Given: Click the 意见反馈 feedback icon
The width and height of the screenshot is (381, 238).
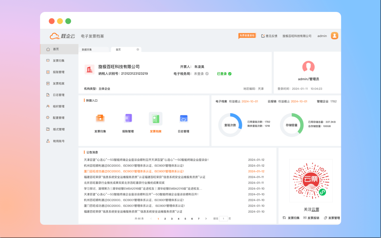Looking at the screenshot, I should point(263,36).
